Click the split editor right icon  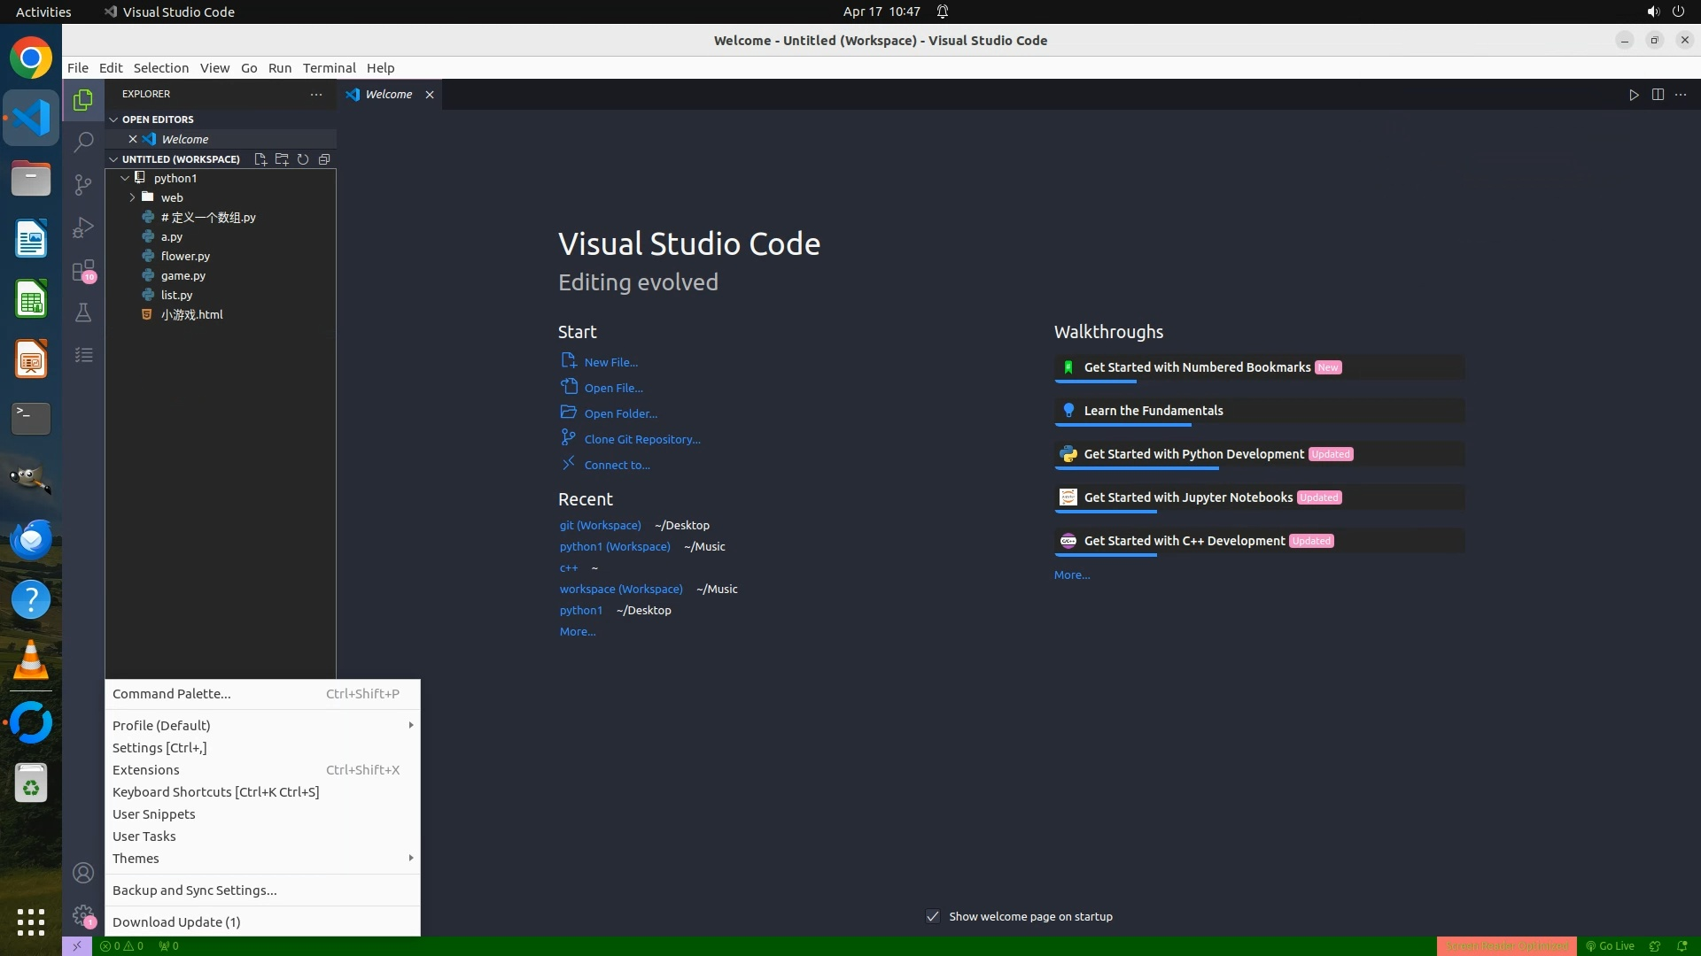coord(1658,95)
